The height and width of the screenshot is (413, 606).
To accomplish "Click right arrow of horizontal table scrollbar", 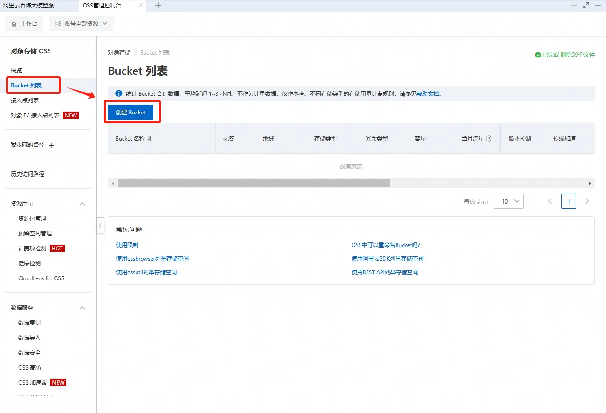I will click(x=590, y=184).
